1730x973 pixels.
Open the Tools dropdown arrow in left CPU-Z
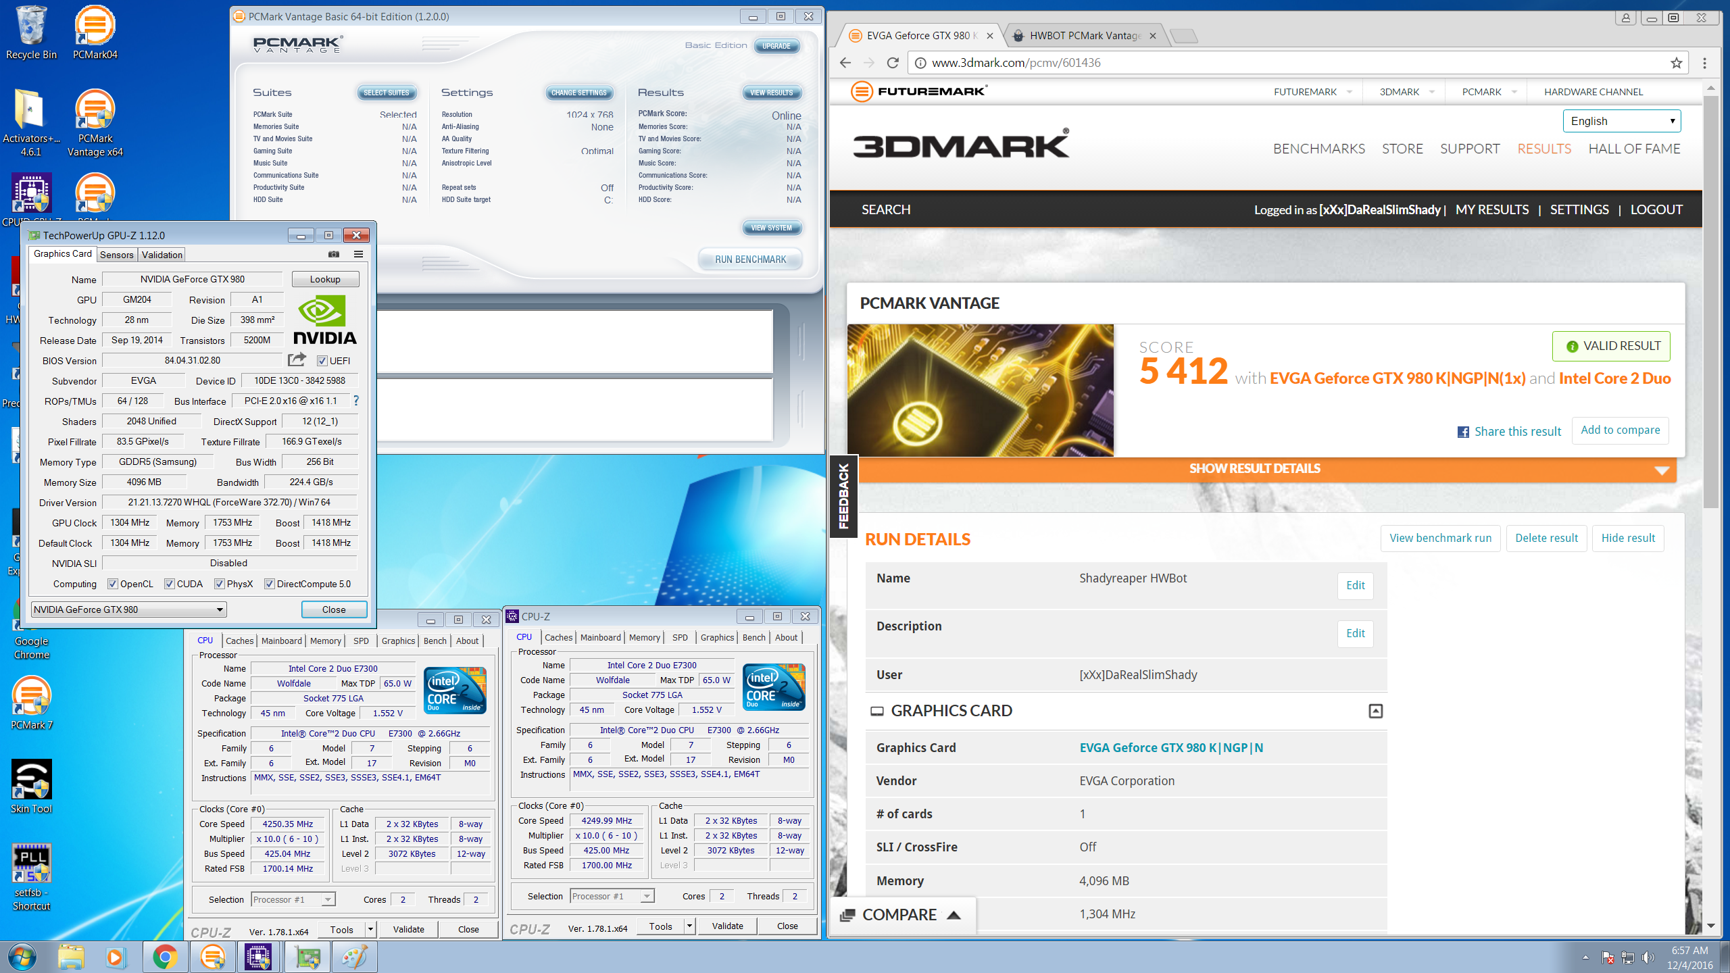(370, 929)
